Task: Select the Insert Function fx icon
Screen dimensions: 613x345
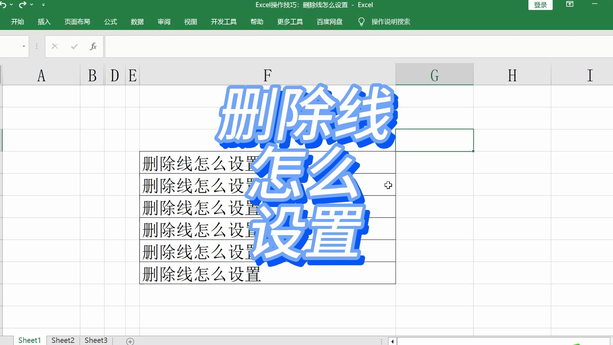Action: coord(93,46)
